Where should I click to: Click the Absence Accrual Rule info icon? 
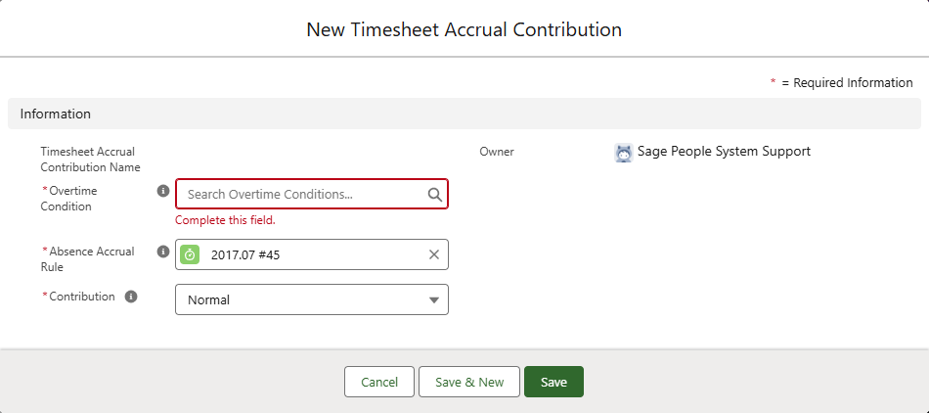pos(163,252)
